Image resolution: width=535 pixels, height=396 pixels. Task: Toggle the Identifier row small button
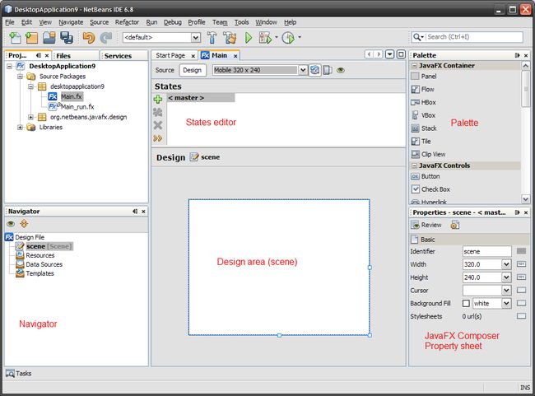pyautogui.click(x=521, y=251)
